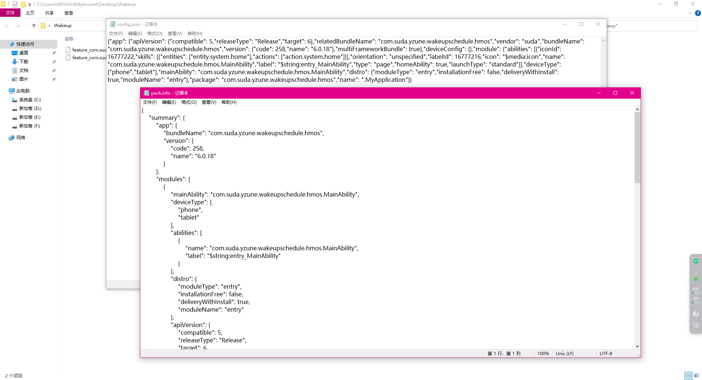Switch Explorer to details view

(x=688, y=376)
